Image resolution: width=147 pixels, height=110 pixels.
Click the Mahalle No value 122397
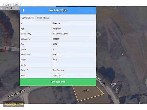(x=56, y=39)
